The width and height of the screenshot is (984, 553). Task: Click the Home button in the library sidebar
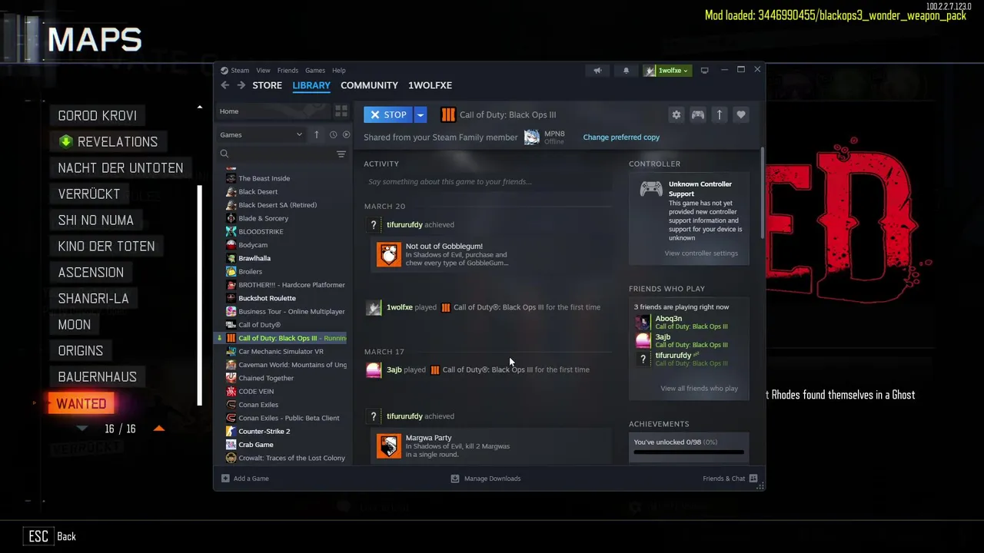click(x=273, y=111)
